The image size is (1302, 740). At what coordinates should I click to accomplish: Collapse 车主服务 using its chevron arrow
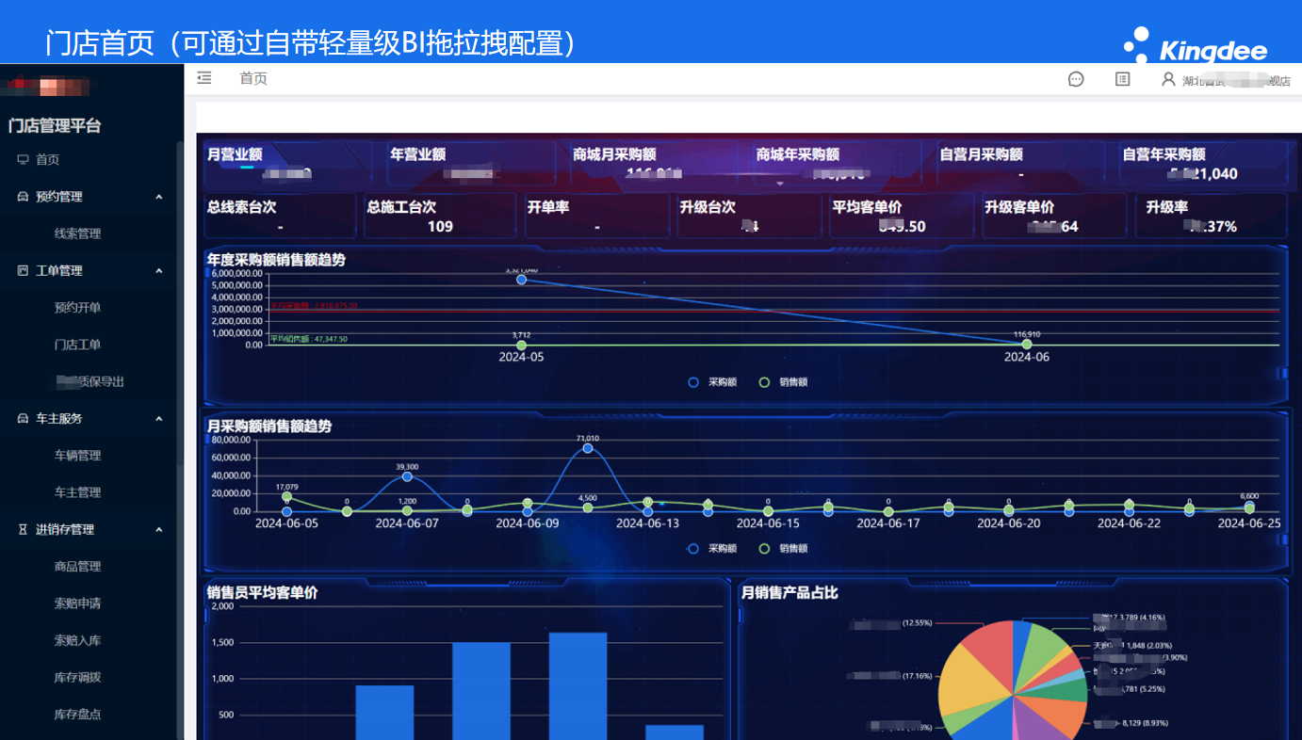coord(158,419)
